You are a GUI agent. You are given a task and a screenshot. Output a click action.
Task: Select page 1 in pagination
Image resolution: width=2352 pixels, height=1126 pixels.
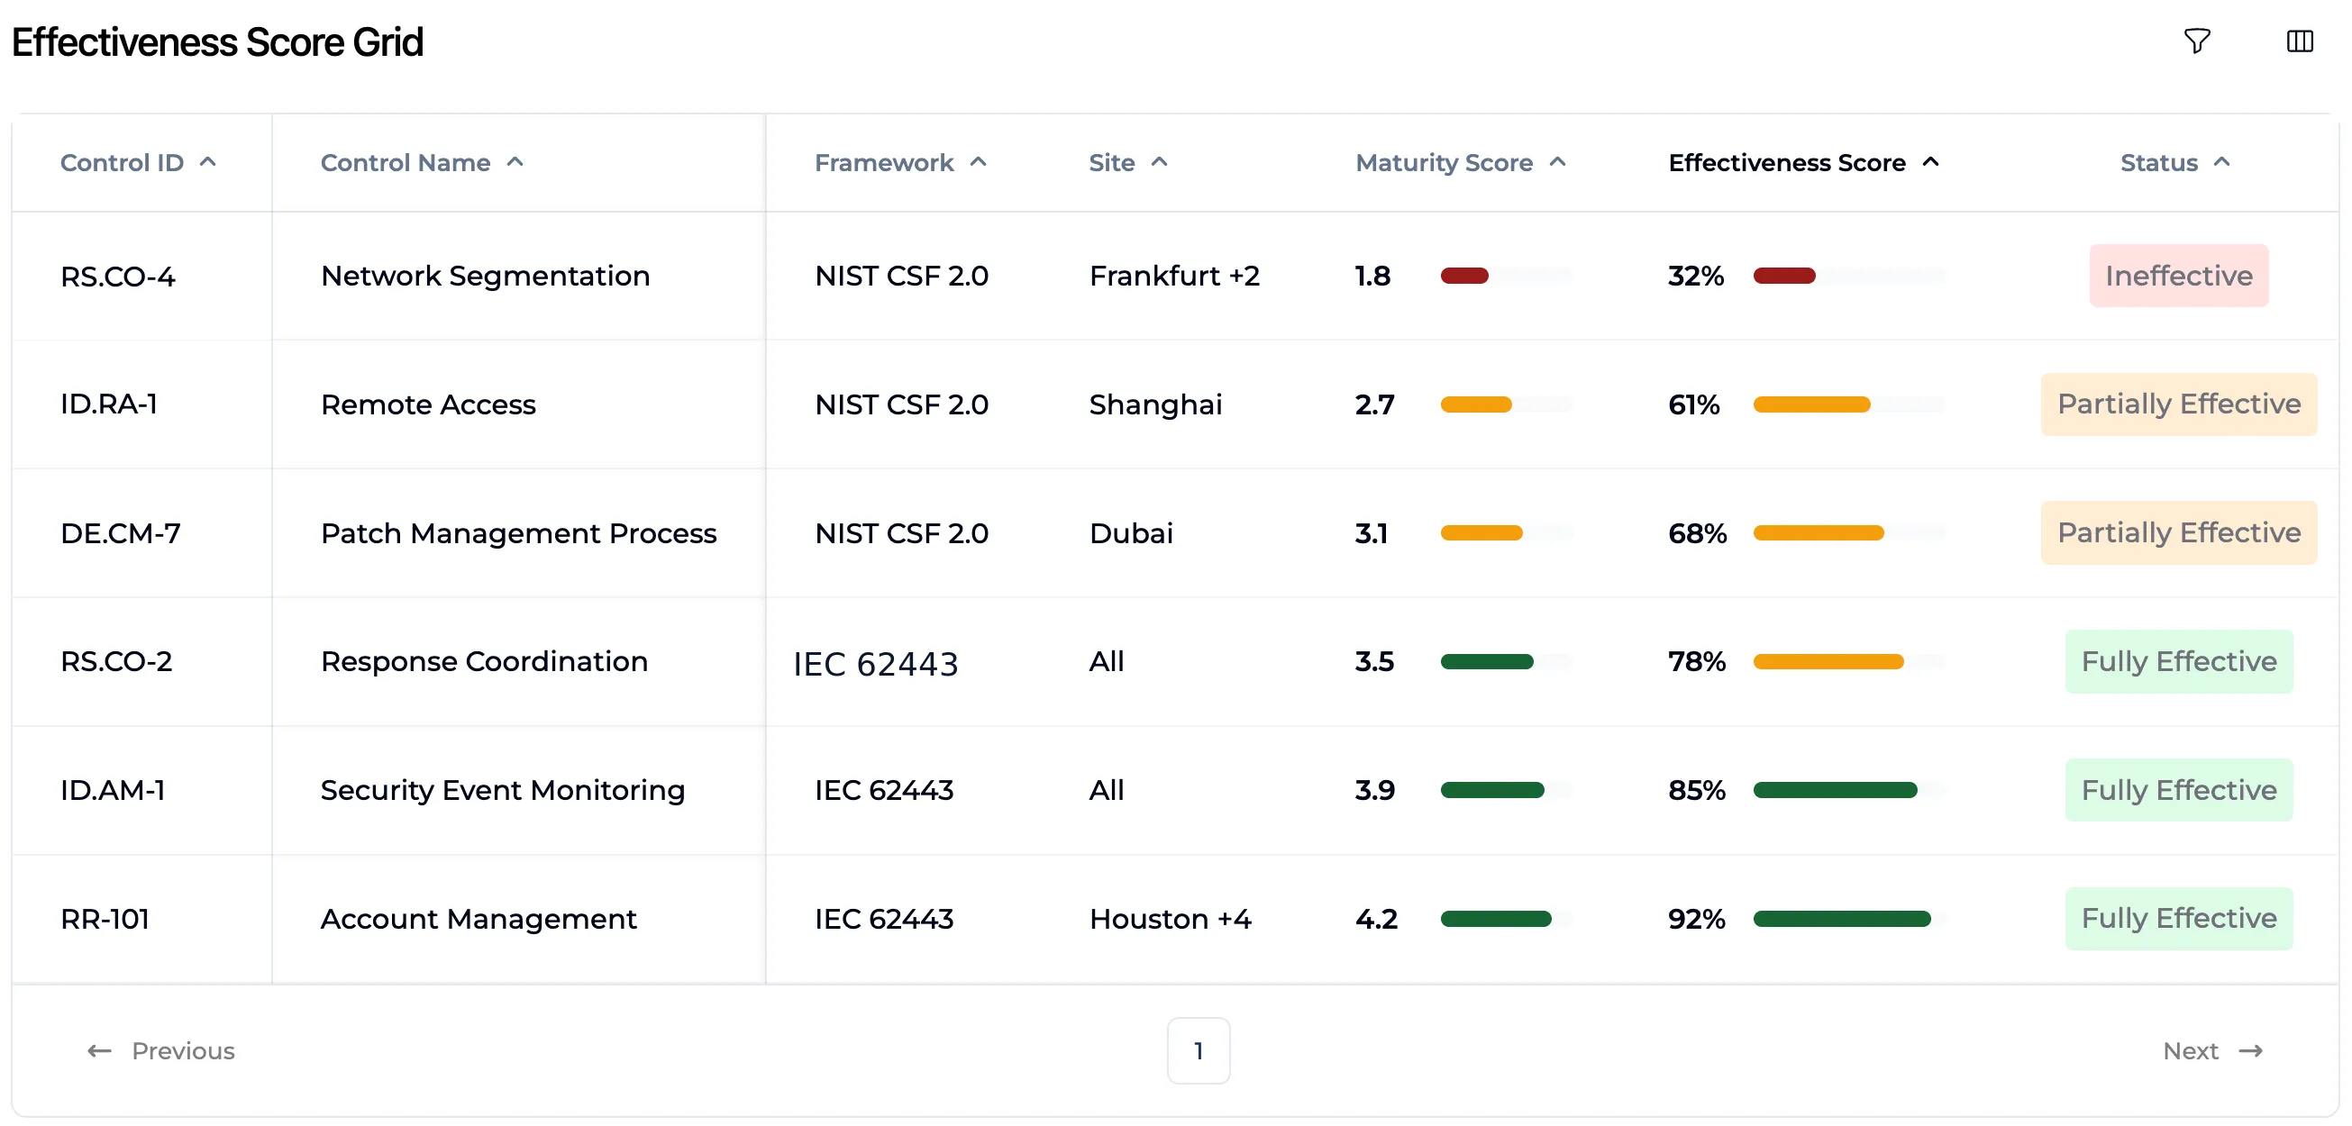tap(1198, 1050)
